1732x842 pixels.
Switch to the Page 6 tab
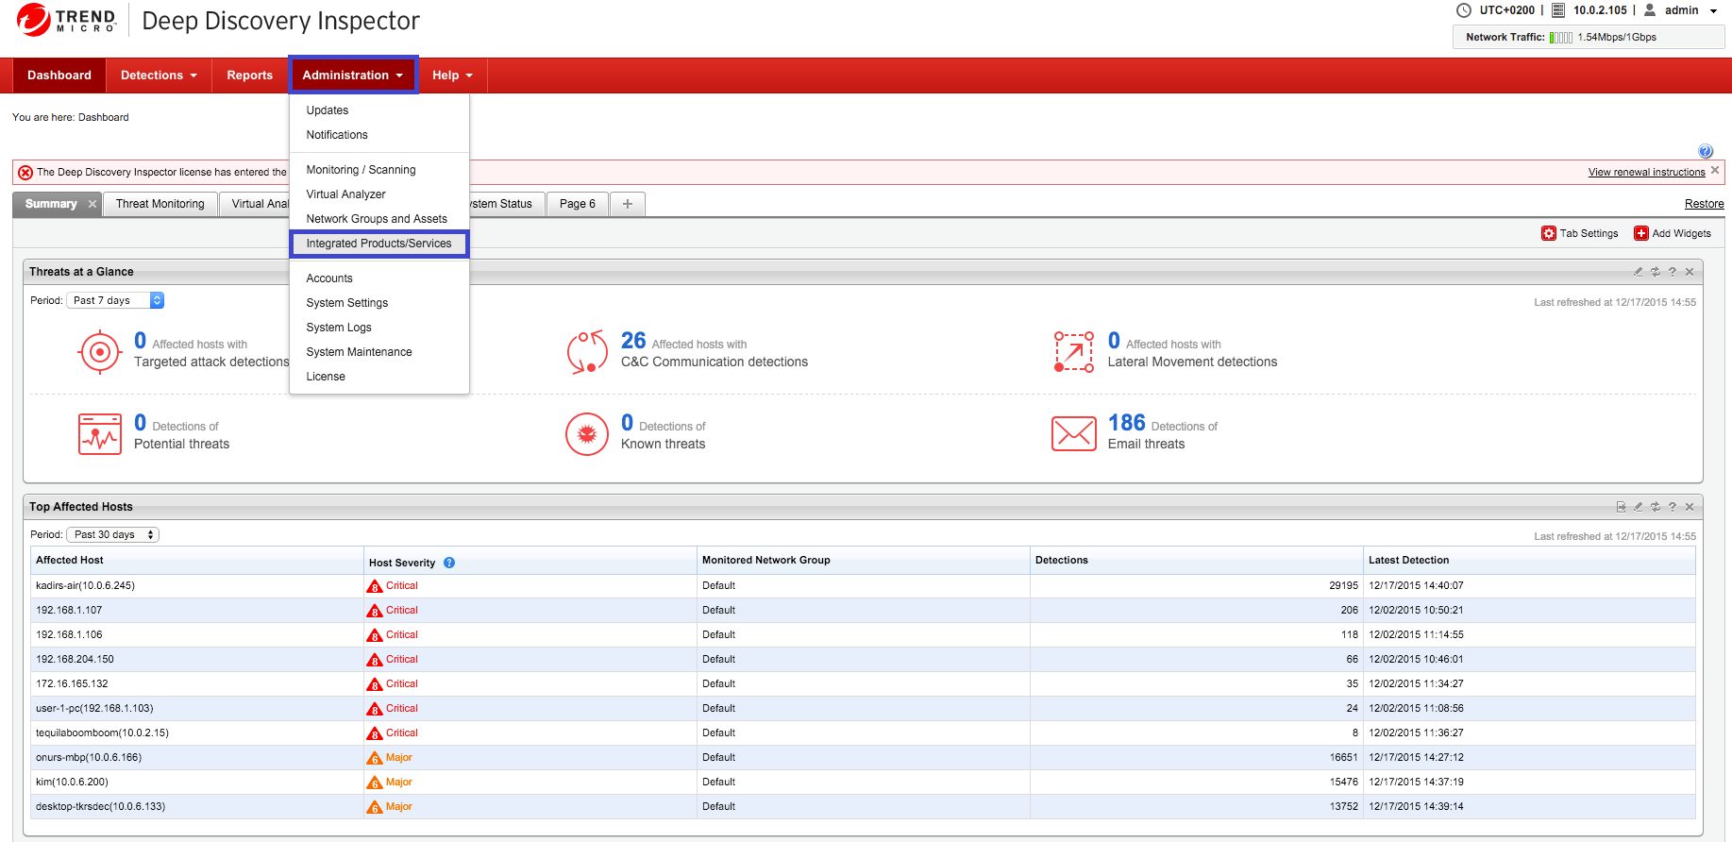[x=578, y=204]
